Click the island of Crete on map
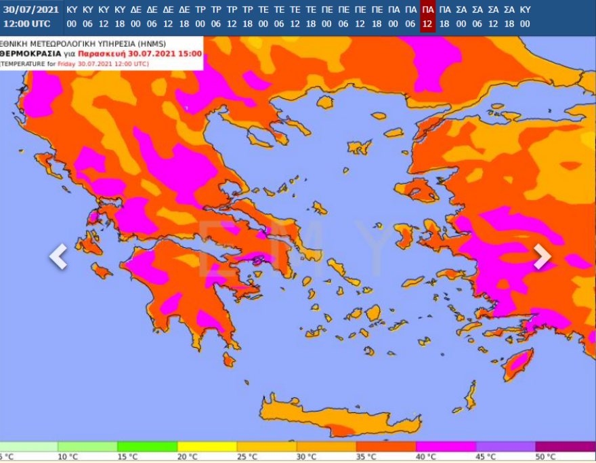 pos(339,415)
